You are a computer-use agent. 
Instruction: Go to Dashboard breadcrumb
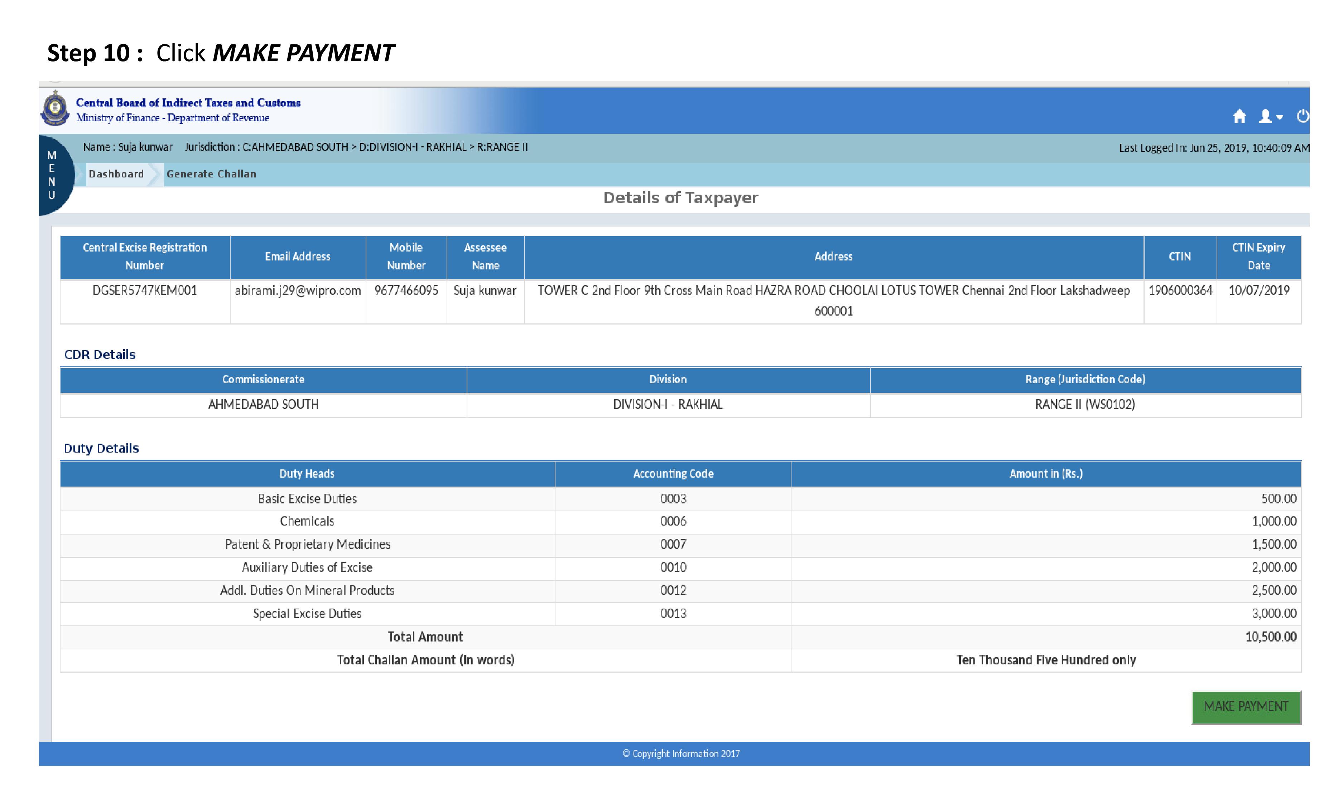[116, 174]
